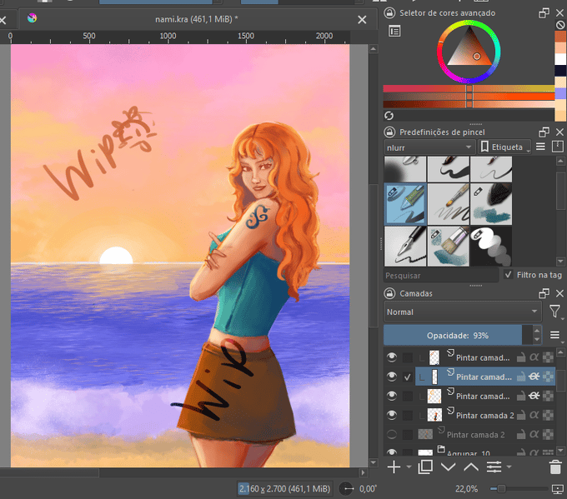Increase opacity with the up stepper arrow
Viewport: 567px width, 499px height.
(537, 330)
